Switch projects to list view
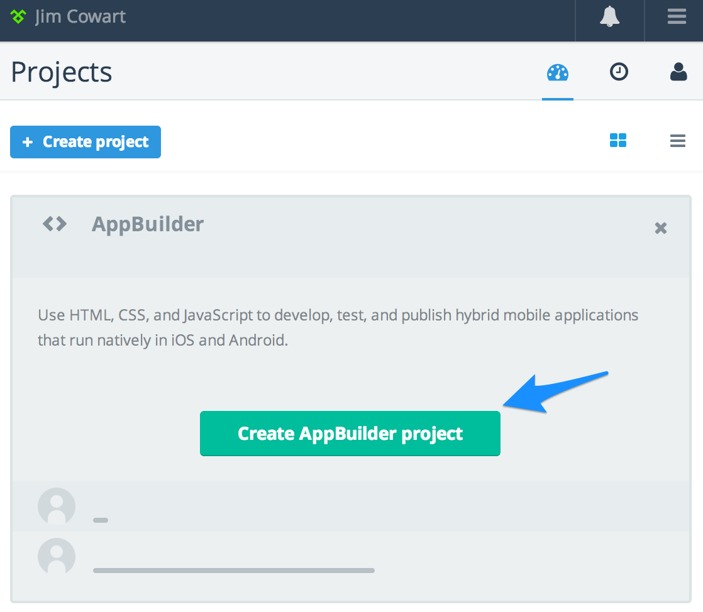The width and height of the screenshot is (703, 612). click(x=677, y=141)
